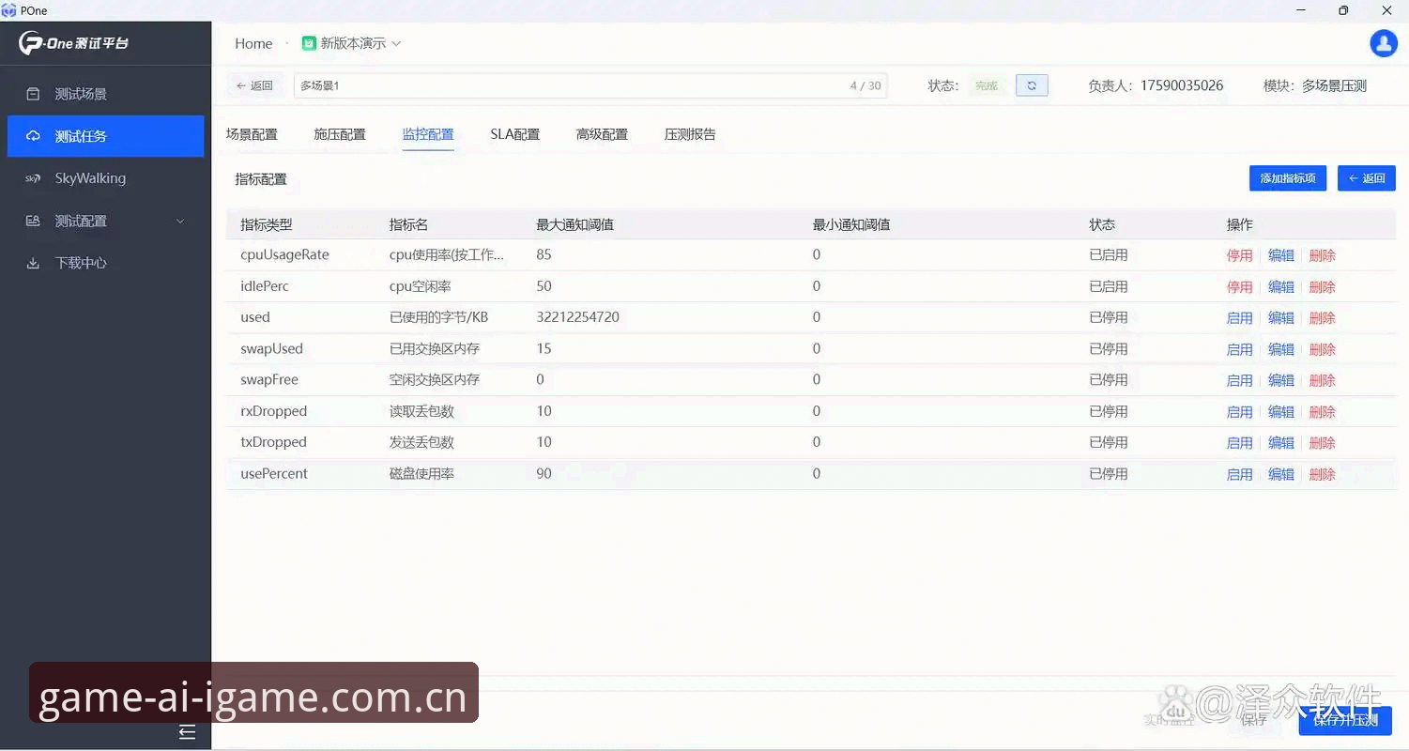Enable the rxDropped metric via 启用

(x=1239, y=412)
